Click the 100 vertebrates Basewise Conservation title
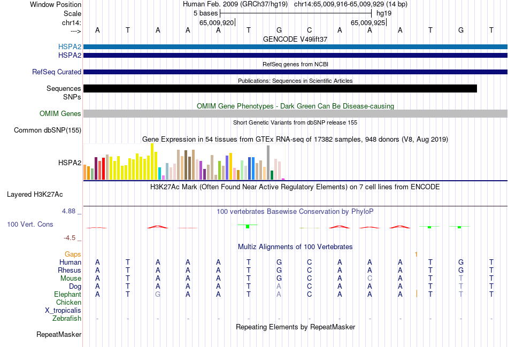508x347 pixels. pos(295,212)
